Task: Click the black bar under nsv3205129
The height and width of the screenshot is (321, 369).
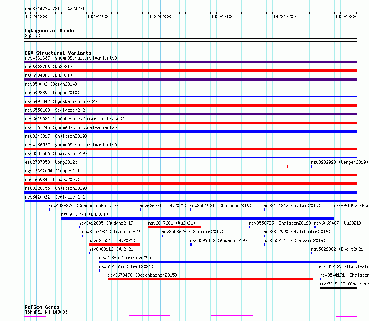Action: point(339,288)
